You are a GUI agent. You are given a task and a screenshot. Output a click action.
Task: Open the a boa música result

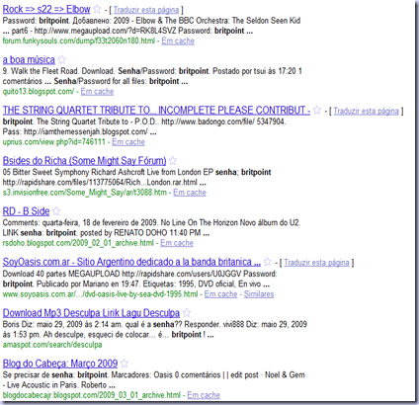[x=29, y=60]
